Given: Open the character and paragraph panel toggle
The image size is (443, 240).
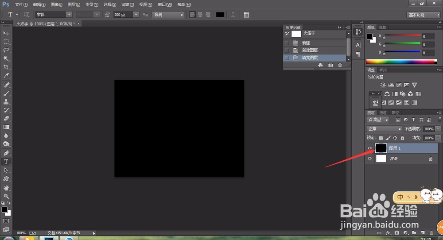Looking at the screenshot, I should coord(246,15).
